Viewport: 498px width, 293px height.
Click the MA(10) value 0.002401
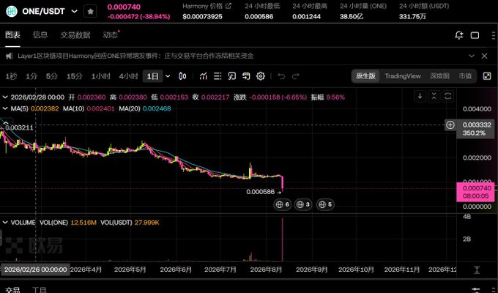100,108
